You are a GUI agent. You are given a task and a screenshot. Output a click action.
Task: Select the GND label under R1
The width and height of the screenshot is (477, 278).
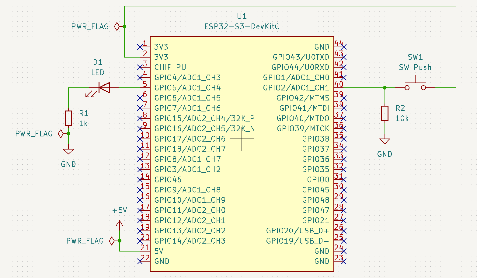(x=68, y=164)
